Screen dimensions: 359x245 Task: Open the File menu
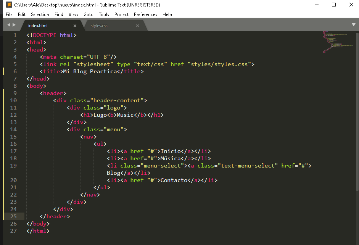click(x=9, y=15)
